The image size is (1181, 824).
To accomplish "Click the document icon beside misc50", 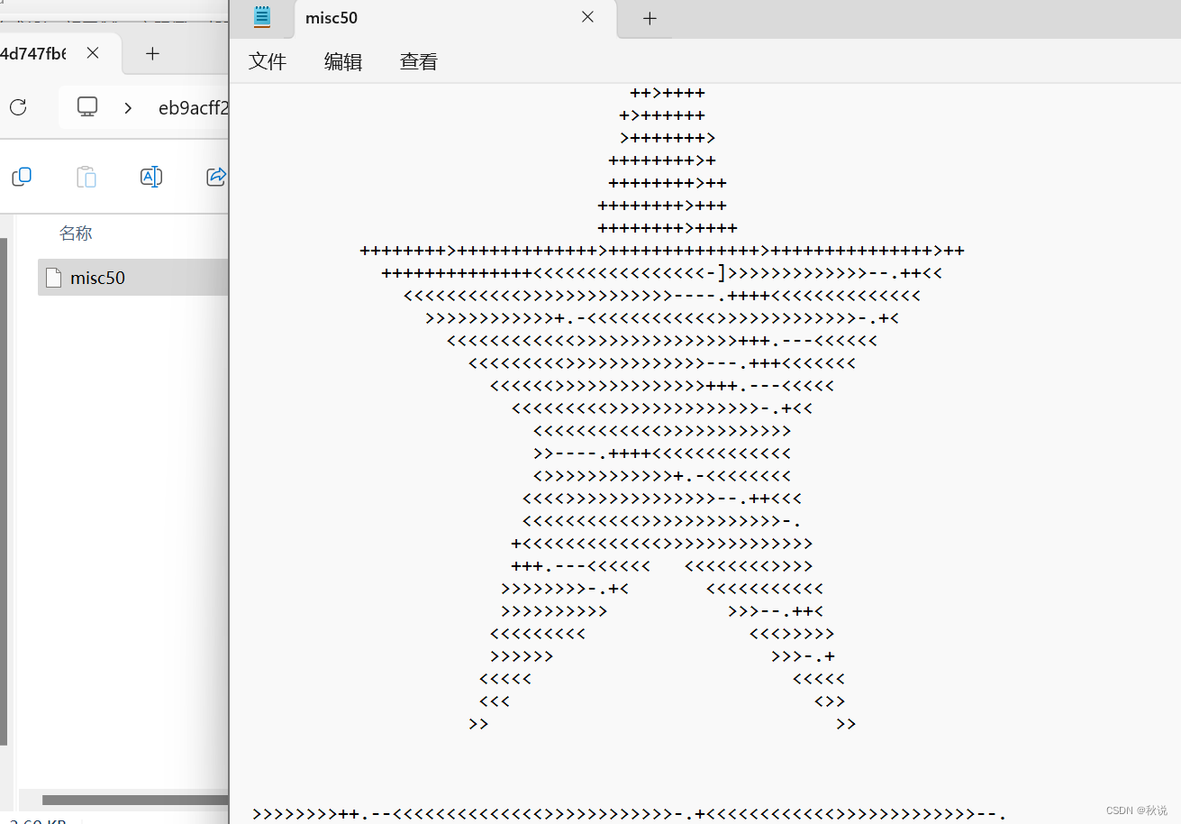I will [53, 277].
